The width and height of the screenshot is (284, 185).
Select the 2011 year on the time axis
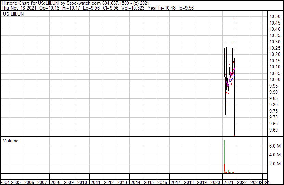coord(95,182)
